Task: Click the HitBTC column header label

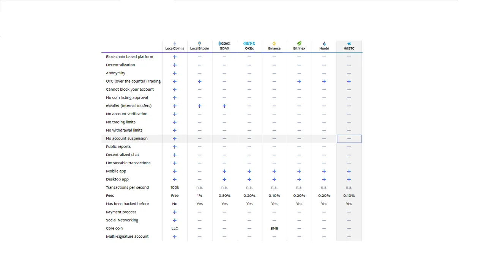Action: 349,49
